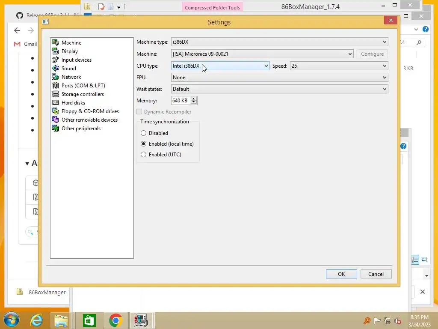Open File Explorer from taskbar
The height and width of the screenshot is (329, 438).
(x=61, y=320)
